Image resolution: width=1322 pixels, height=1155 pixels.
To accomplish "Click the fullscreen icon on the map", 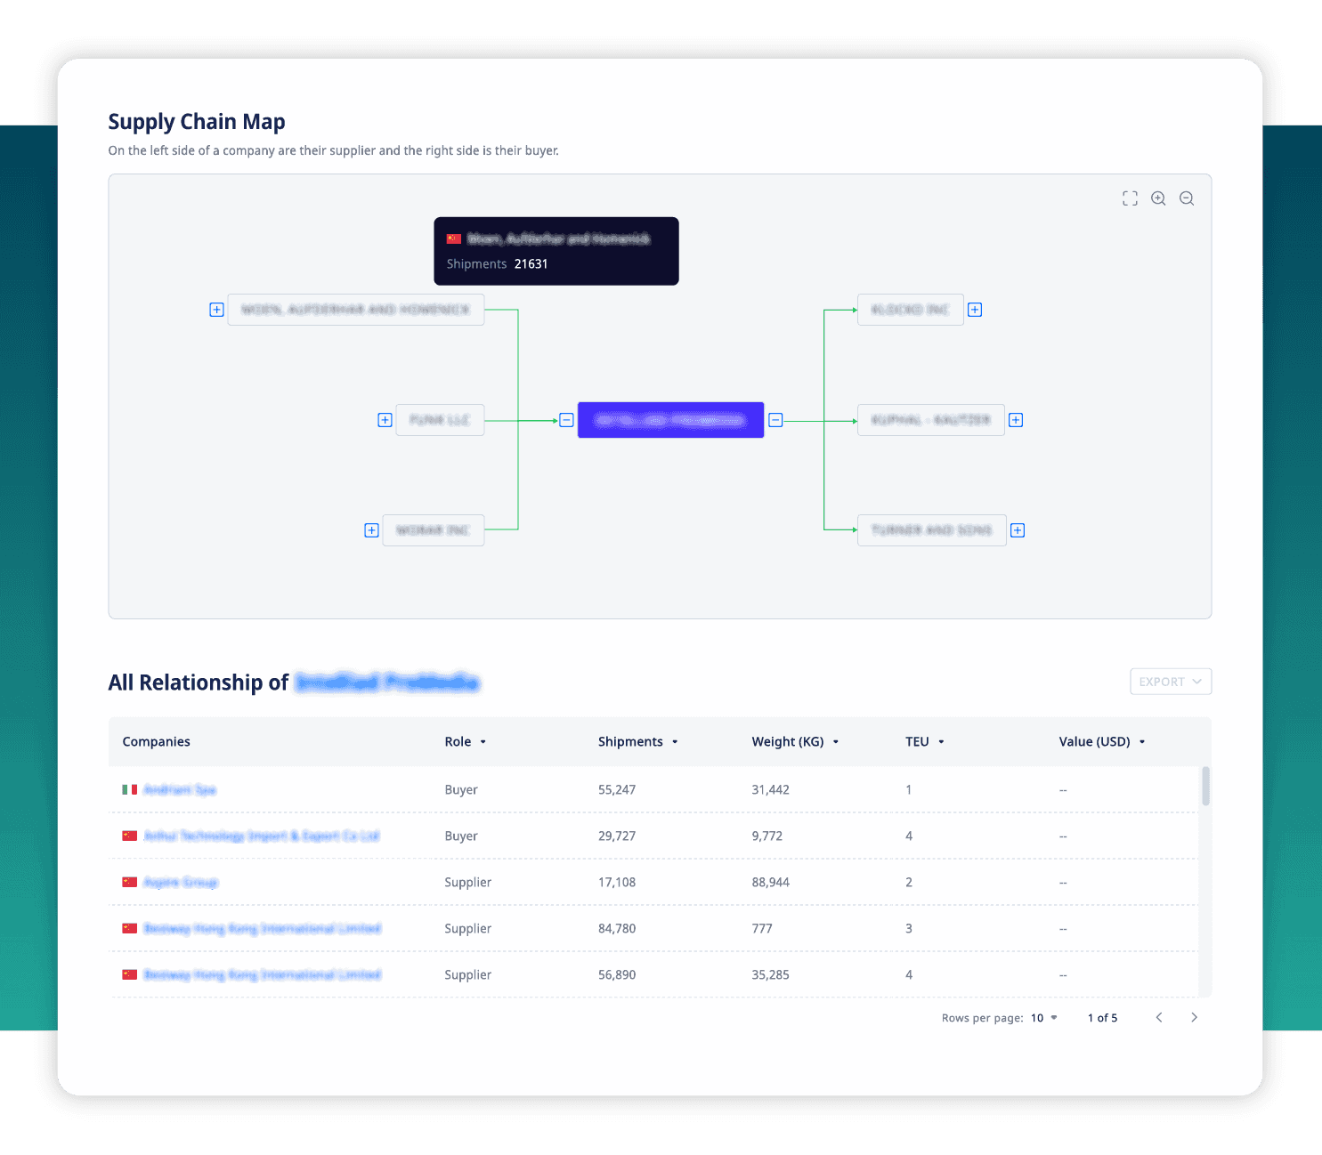I will [1130, 198].
